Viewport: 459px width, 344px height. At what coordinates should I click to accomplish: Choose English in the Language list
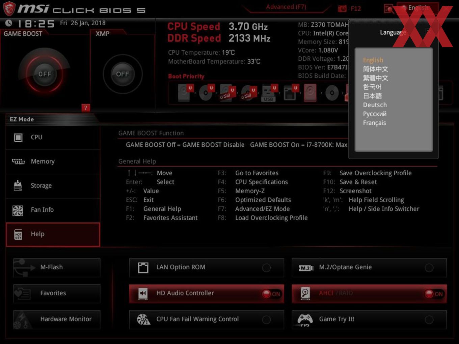[373, 60]
